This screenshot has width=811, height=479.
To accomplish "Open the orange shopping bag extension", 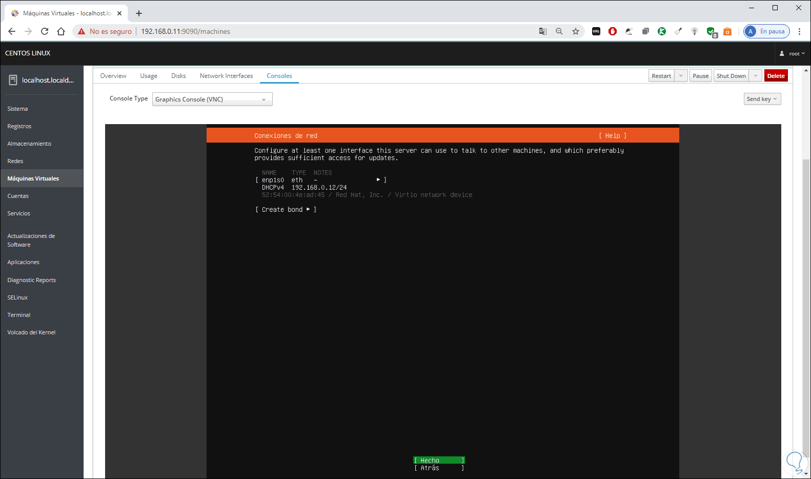I will click(727, 31).
